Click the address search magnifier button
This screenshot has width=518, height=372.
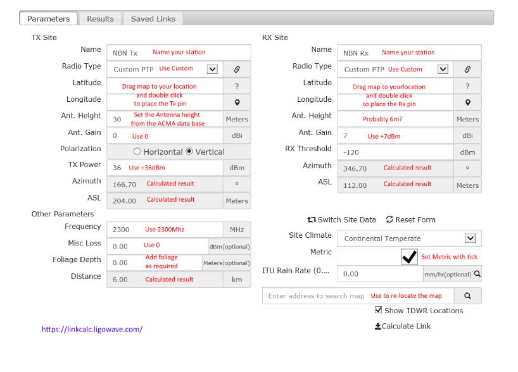pyautogui.click(x=467, y=295)
